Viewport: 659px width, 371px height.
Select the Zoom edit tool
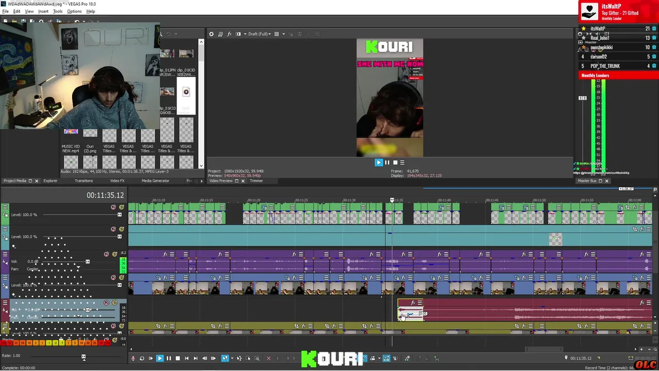pos(256,358)
